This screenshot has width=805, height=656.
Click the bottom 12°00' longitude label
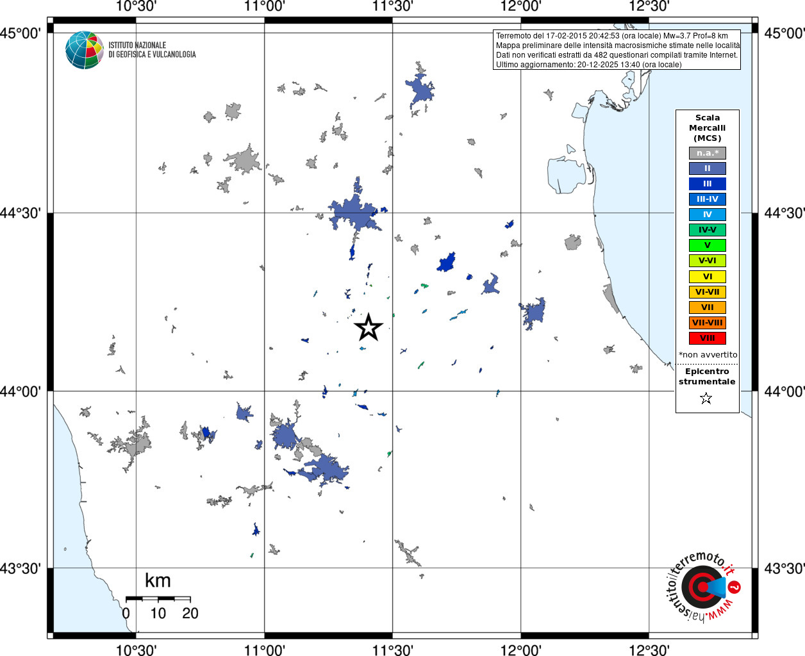coord(520,650)
